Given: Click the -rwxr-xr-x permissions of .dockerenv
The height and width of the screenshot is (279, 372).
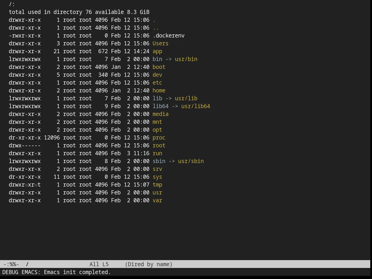Looking at the screenshot, I should coord(25,35).
